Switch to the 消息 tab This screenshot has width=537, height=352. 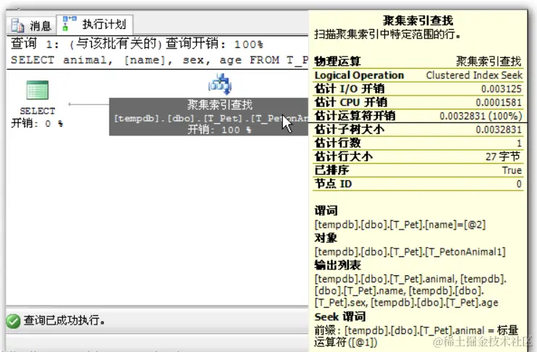click(31, 25)
